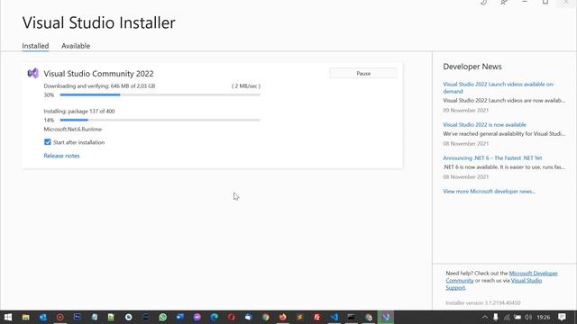Open the Chrome taskbar icon next to Firefox
The height and width of the screenshot is (324, 577).
click(266, 317)
